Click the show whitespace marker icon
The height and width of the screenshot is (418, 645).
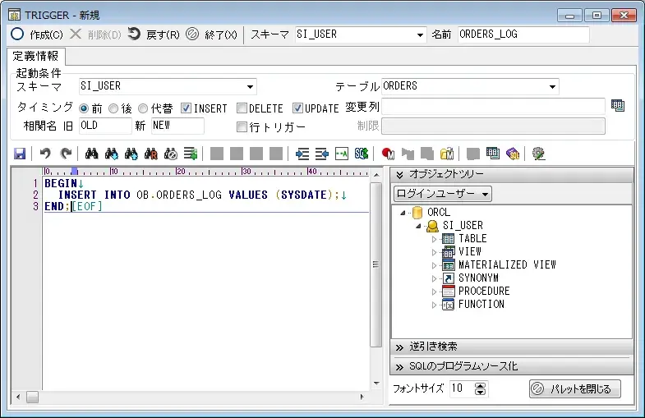pyautogui.click(x=342, y=154)
